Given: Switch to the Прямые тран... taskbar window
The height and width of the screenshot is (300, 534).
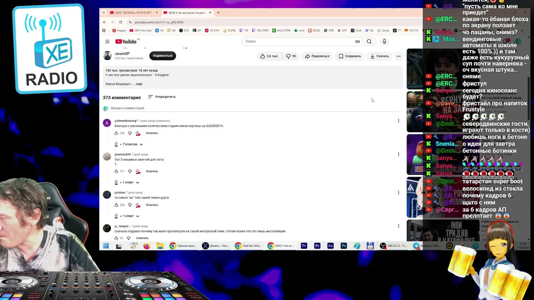Looking at the screenshot, I should [x=183, y=246].
